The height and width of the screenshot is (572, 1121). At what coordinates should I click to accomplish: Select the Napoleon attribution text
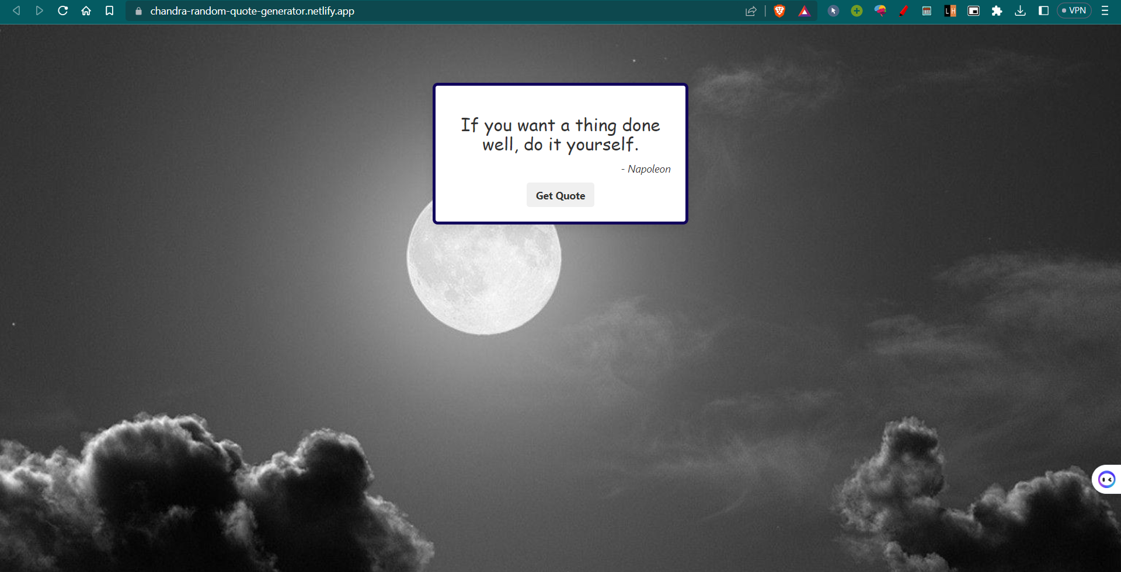click(x=645, y=169)
